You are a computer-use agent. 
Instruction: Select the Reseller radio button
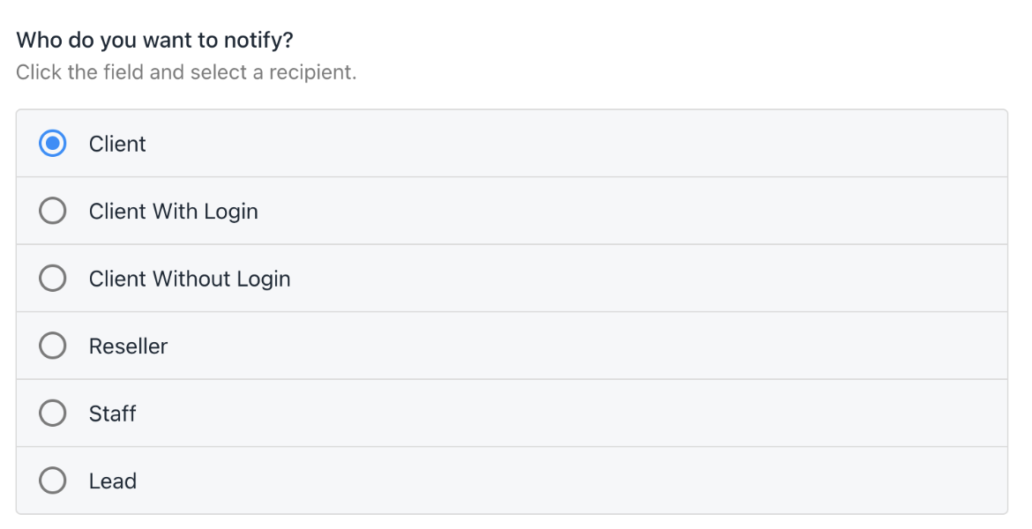[53, 346]
